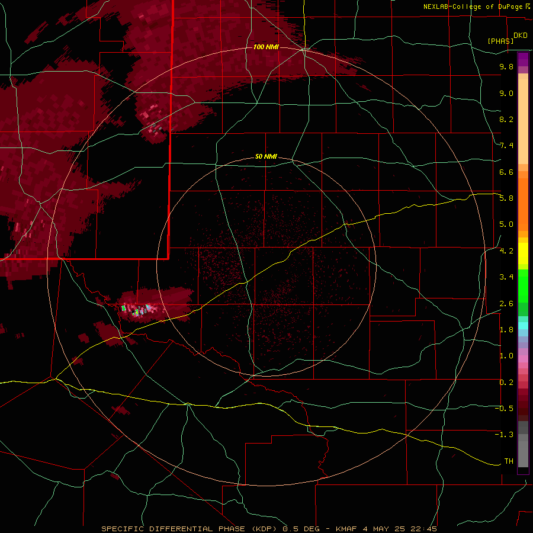This screenshot has width=533, height=533.
Task: Click the DKD product label
Action: click(521, 36)
